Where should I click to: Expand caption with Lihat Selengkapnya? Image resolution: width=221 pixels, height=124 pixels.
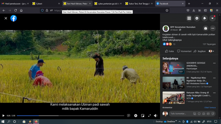(172, 40)
